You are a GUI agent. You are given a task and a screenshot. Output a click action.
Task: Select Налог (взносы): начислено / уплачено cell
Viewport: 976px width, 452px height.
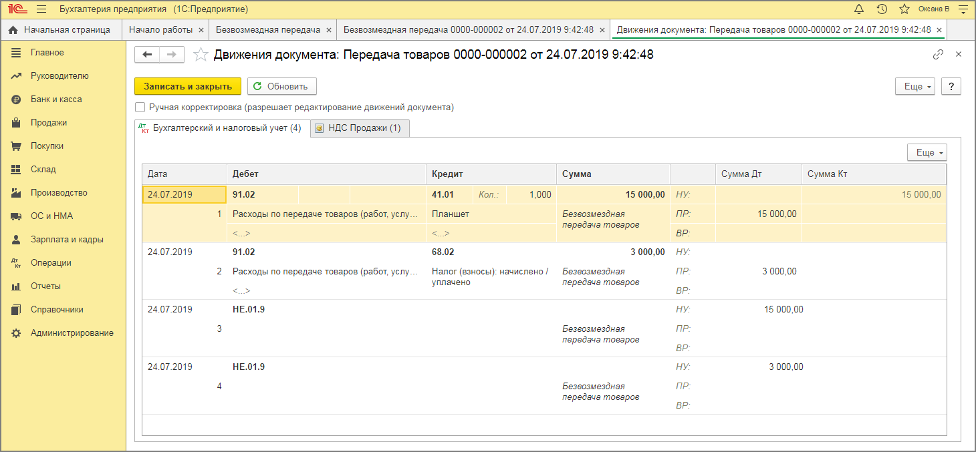point(491,277)
